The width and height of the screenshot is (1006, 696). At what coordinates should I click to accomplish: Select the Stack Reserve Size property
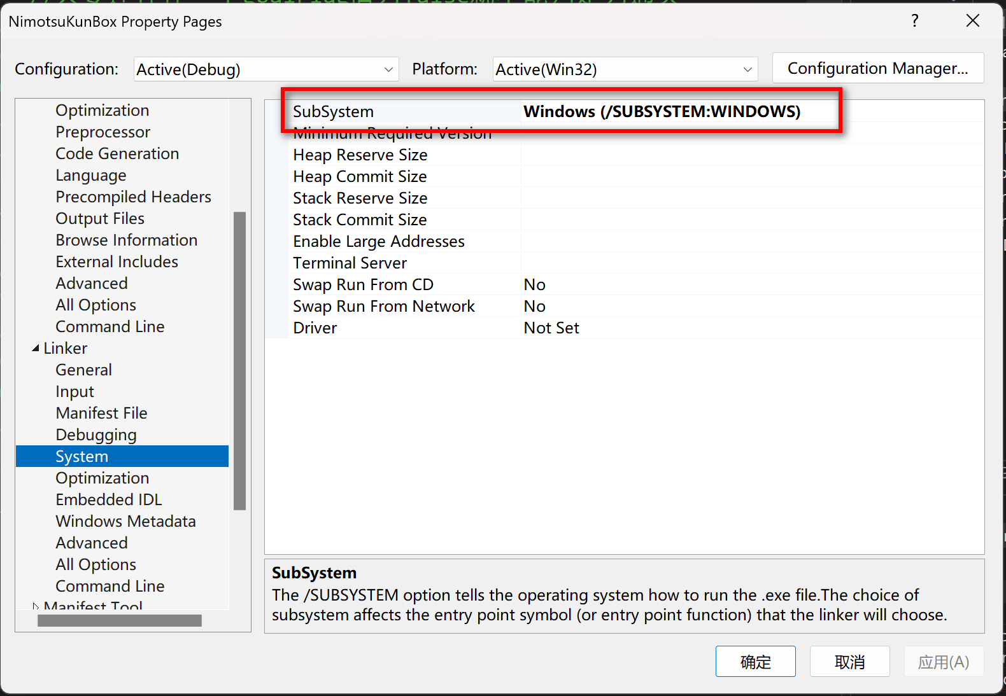[x=360, y=198]
